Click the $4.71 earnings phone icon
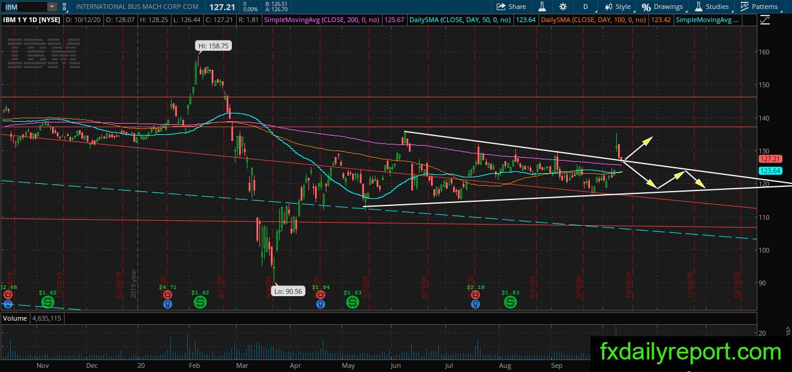This screenshot has height=372, width=792. click(x=167, y=294)
